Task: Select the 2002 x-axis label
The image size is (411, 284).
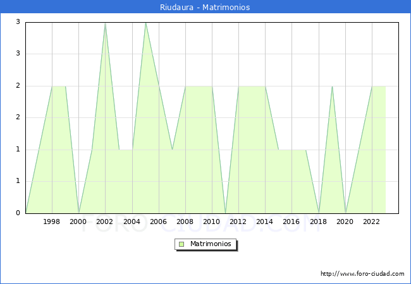Action: 104,222
